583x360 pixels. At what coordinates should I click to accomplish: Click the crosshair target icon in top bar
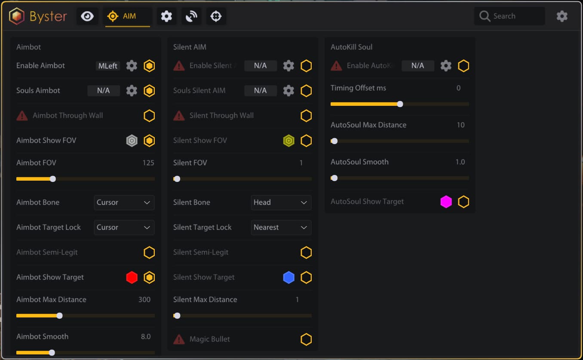[x=216, y=16]
